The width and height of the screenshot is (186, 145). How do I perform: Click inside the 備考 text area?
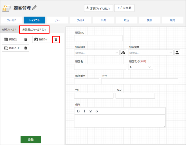[x=120, y=121]
